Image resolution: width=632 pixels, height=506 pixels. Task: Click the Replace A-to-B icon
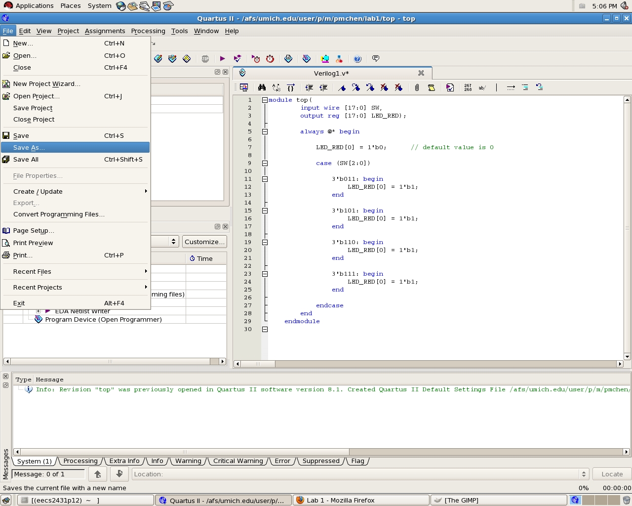pyautogui.click(x=276, y=87)
